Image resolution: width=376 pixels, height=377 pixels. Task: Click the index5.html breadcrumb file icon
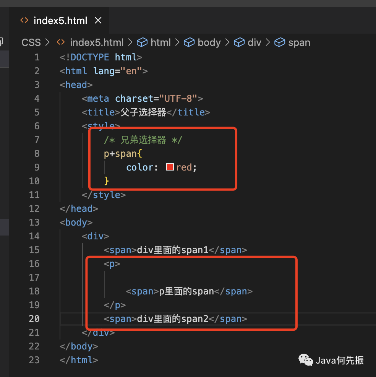(61, 42)
